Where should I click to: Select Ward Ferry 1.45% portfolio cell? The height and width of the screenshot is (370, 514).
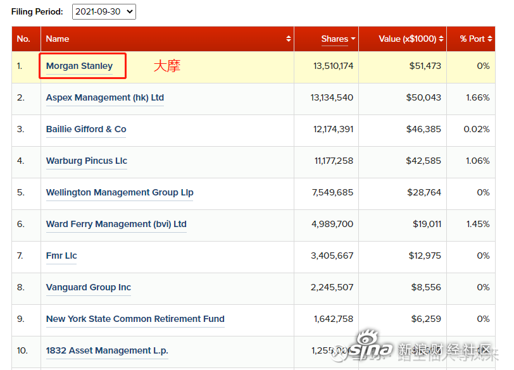click(x=478, y=224)
